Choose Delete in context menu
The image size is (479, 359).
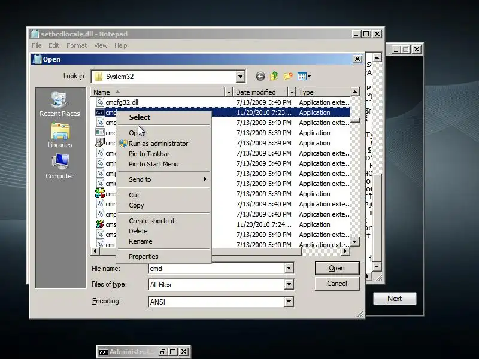[138, 231]
